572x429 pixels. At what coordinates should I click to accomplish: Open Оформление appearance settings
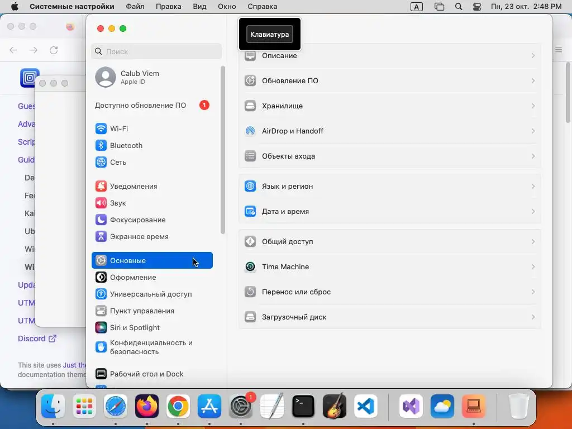pyautogui.click(x=152, y=278)
